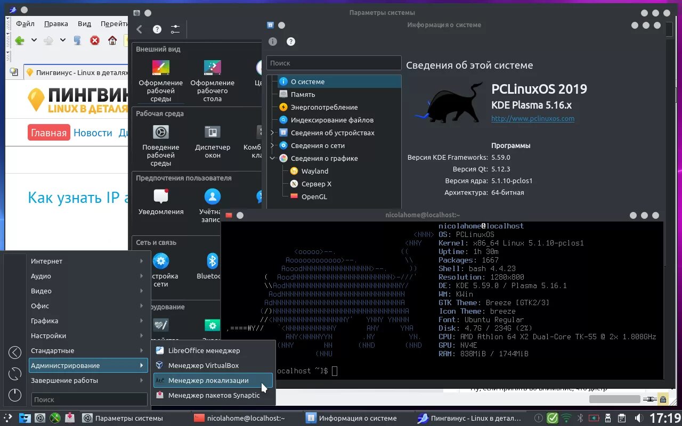Click the green round icon in the taskbar quick launch
The width and height of the screenshot is (682, 426).
click(55, 418)
